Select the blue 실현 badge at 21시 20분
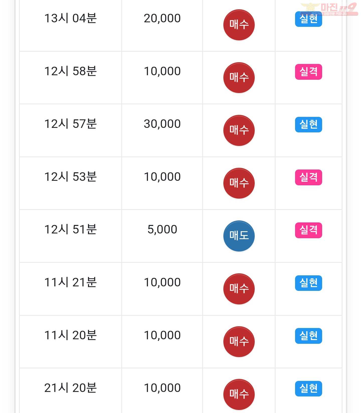Image resolution: width=361 pixels, height=413 pixels. (309, 389)
